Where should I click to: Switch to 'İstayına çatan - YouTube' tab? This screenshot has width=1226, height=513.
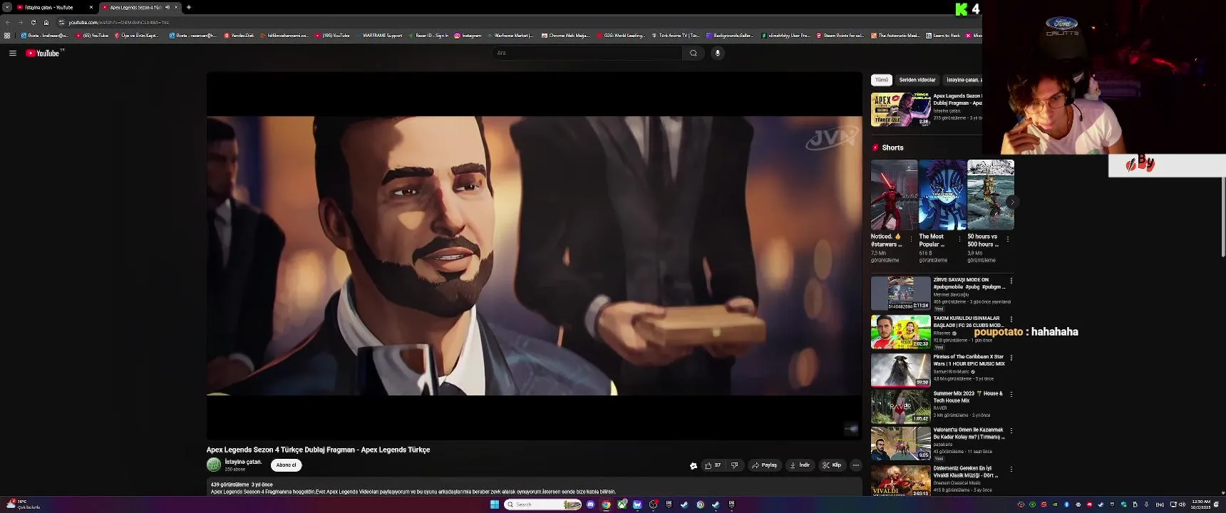click(54, 7)
